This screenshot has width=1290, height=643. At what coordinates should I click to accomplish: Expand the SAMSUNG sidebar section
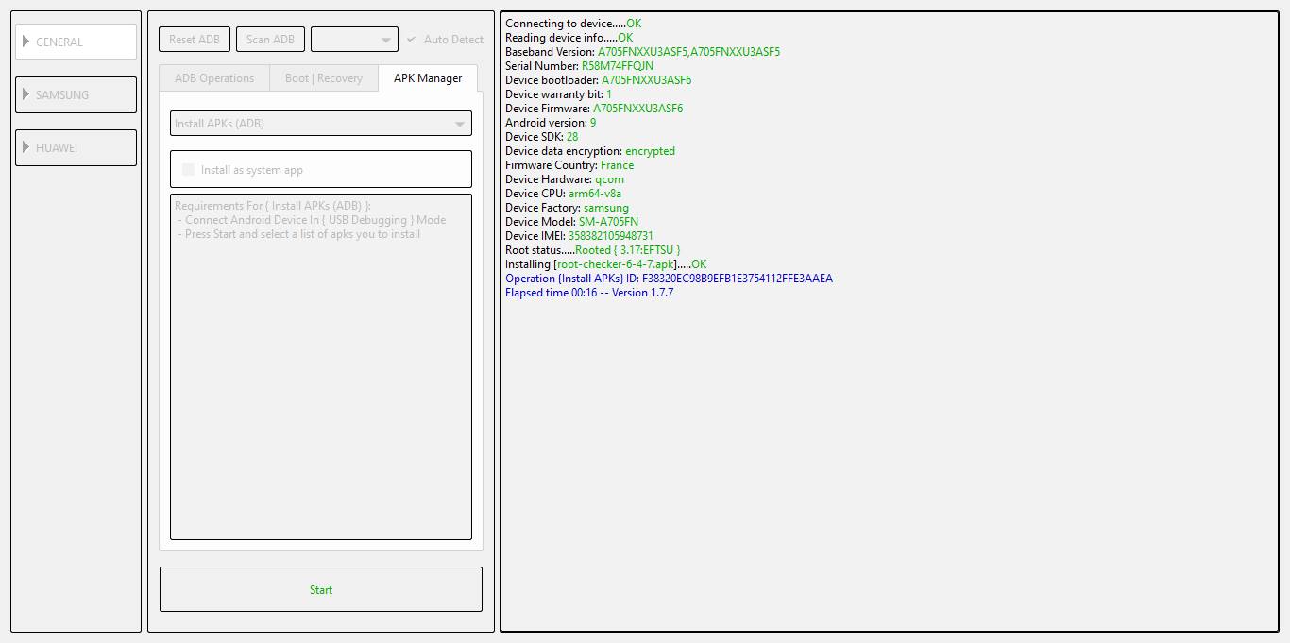pos(76,94)
